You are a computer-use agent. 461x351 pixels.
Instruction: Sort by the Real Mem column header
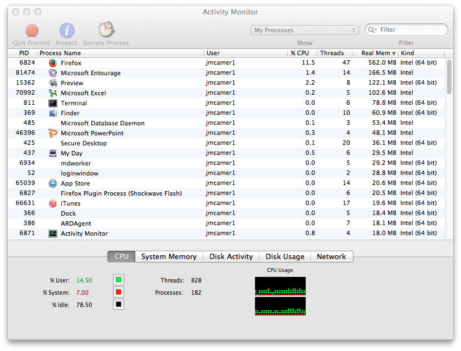(375, 53)
